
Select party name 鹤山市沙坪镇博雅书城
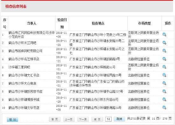tap(24, 99)
